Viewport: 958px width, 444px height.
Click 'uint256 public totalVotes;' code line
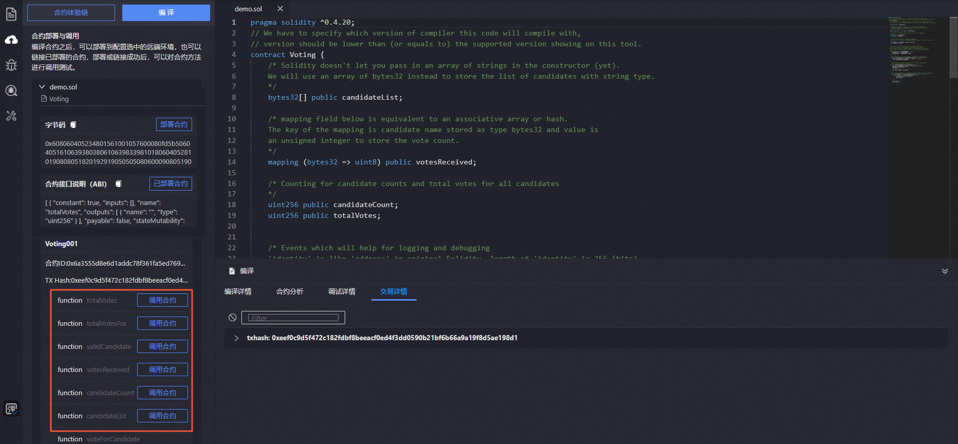pos(324,215)
